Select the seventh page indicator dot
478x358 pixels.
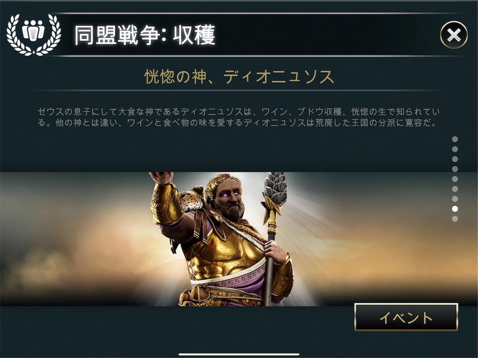455,199
